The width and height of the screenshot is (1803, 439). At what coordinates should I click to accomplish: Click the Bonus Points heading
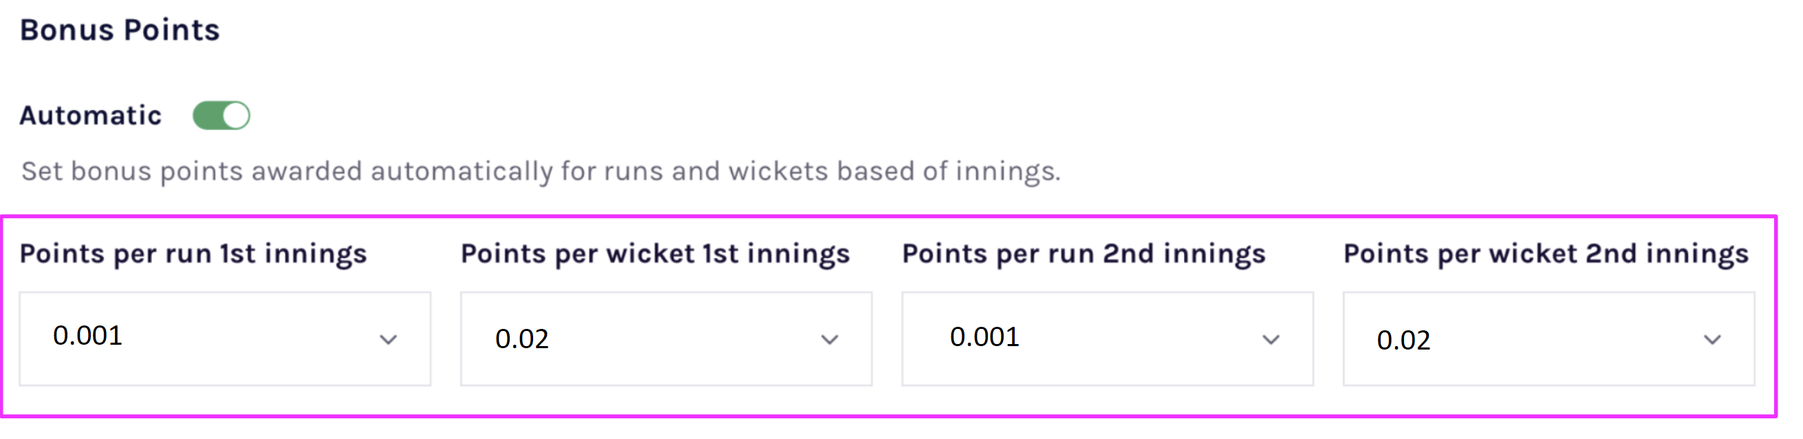(x=120, y=30)
